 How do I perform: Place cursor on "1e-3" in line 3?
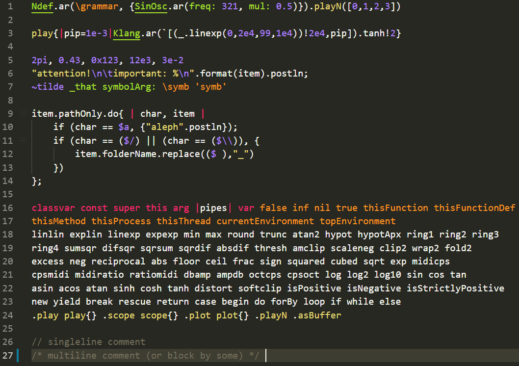pos(97,33)
